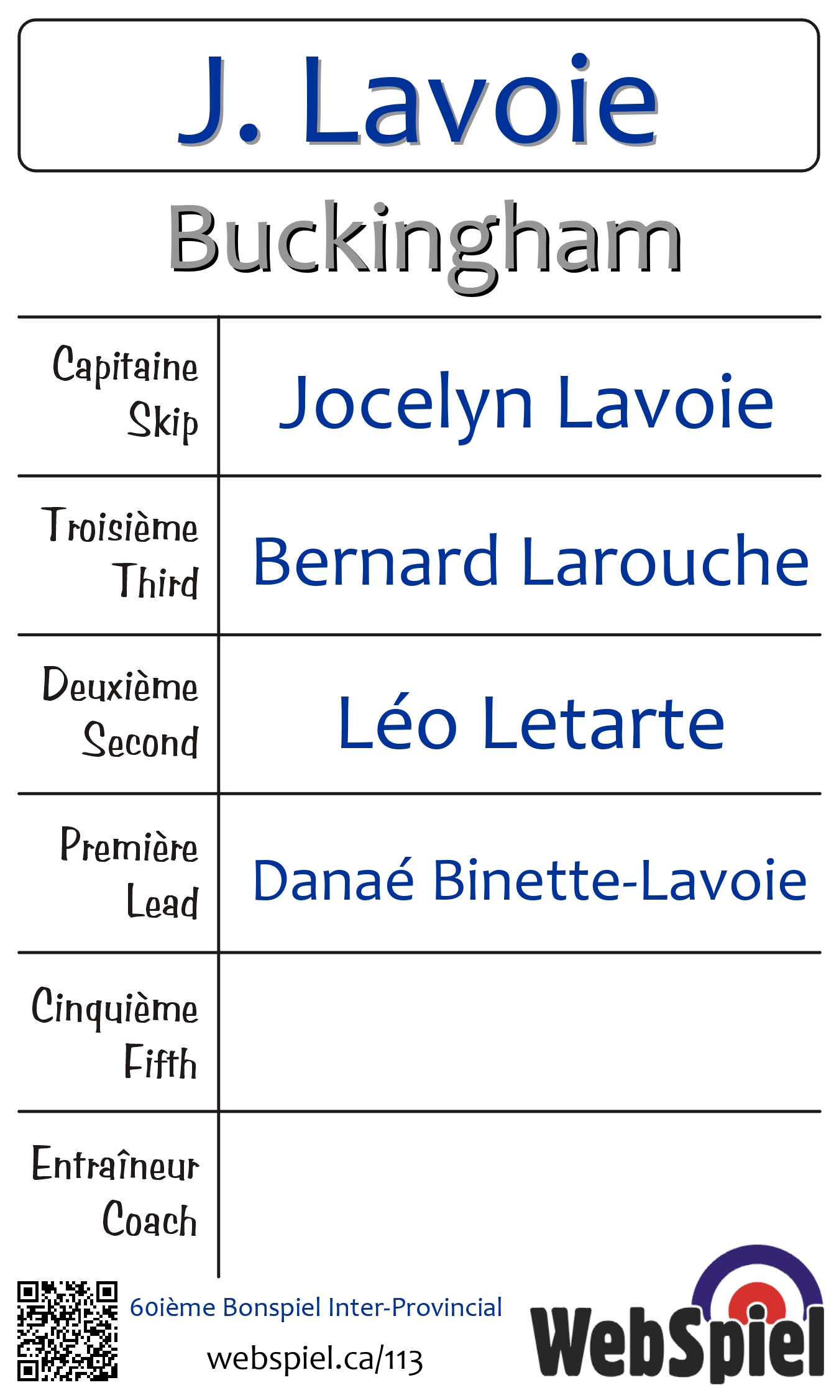Click the Capitaine Skip position label
The height and width of the screenshot is (1398, 839).
(124, 394)
